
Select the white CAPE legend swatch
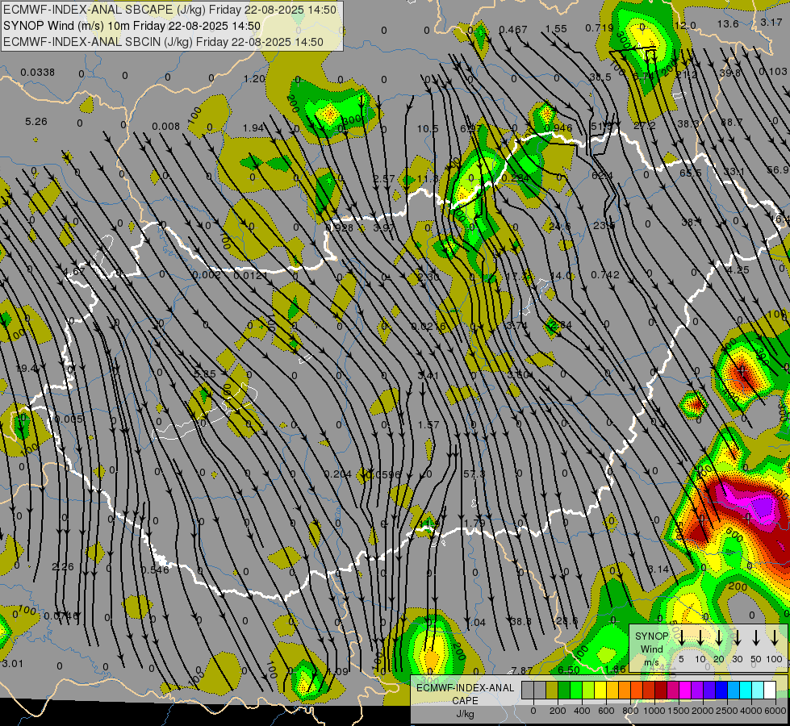tap(769, 690)
